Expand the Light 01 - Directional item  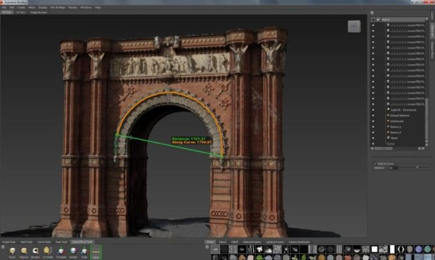tap(387, 109)
